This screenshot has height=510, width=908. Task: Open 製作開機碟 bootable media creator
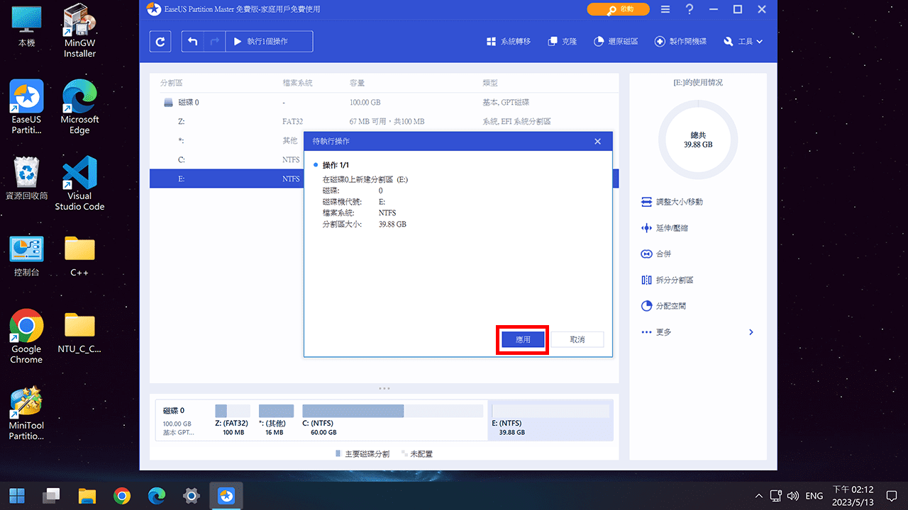[x=680, y=41]
